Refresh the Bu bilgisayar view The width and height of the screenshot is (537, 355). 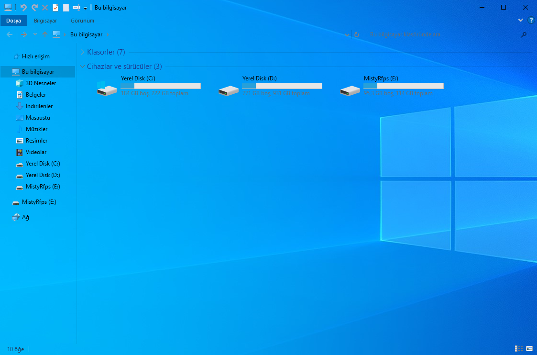point(357,34)
